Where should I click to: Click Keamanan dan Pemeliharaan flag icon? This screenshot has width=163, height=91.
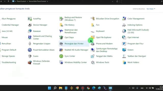tap(61, 31)
